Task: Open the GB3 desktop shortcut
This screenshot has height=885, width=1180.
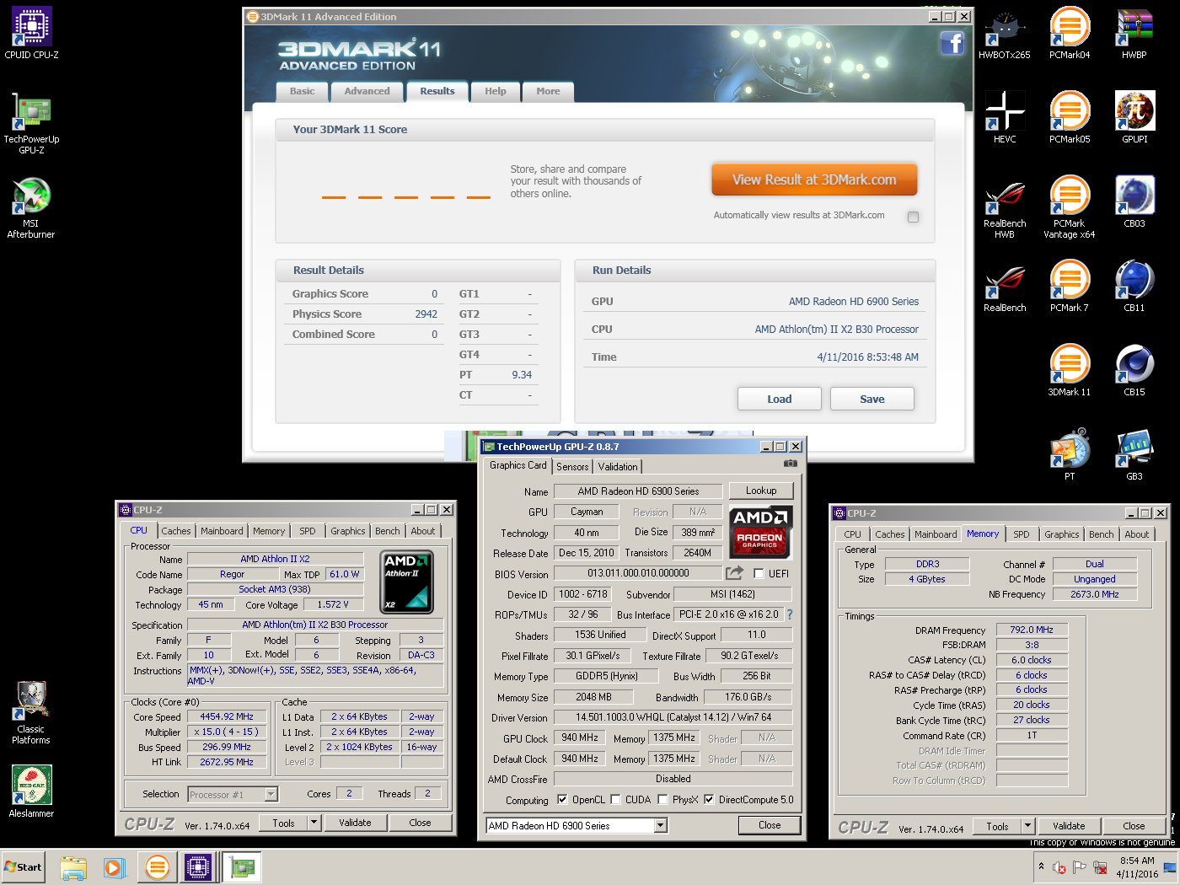Action: pos(1134,455)
